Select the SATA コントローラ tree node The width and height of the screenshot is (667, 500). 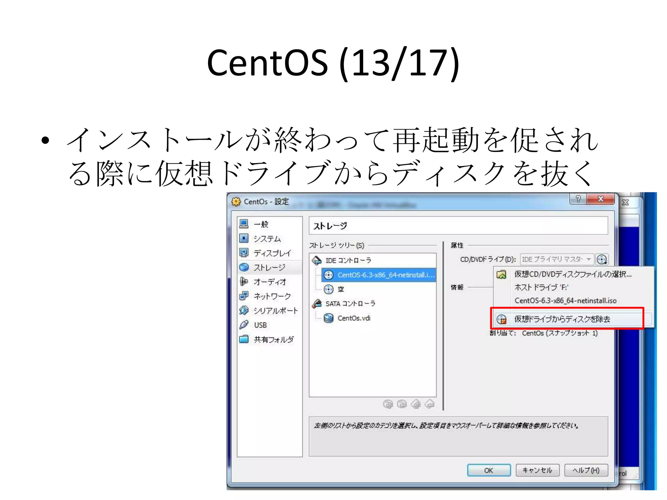344,303
